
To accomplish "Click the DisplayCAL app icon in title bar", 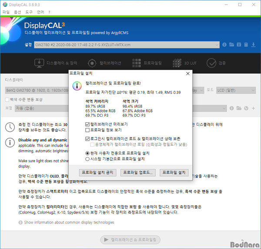I will (5, 4).
